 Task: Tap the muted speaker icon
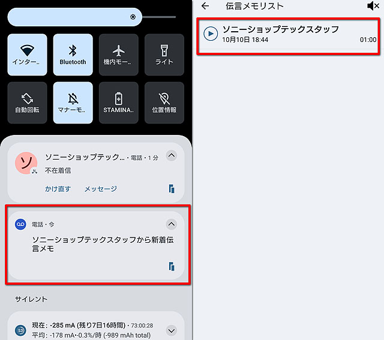pos(373,6)
